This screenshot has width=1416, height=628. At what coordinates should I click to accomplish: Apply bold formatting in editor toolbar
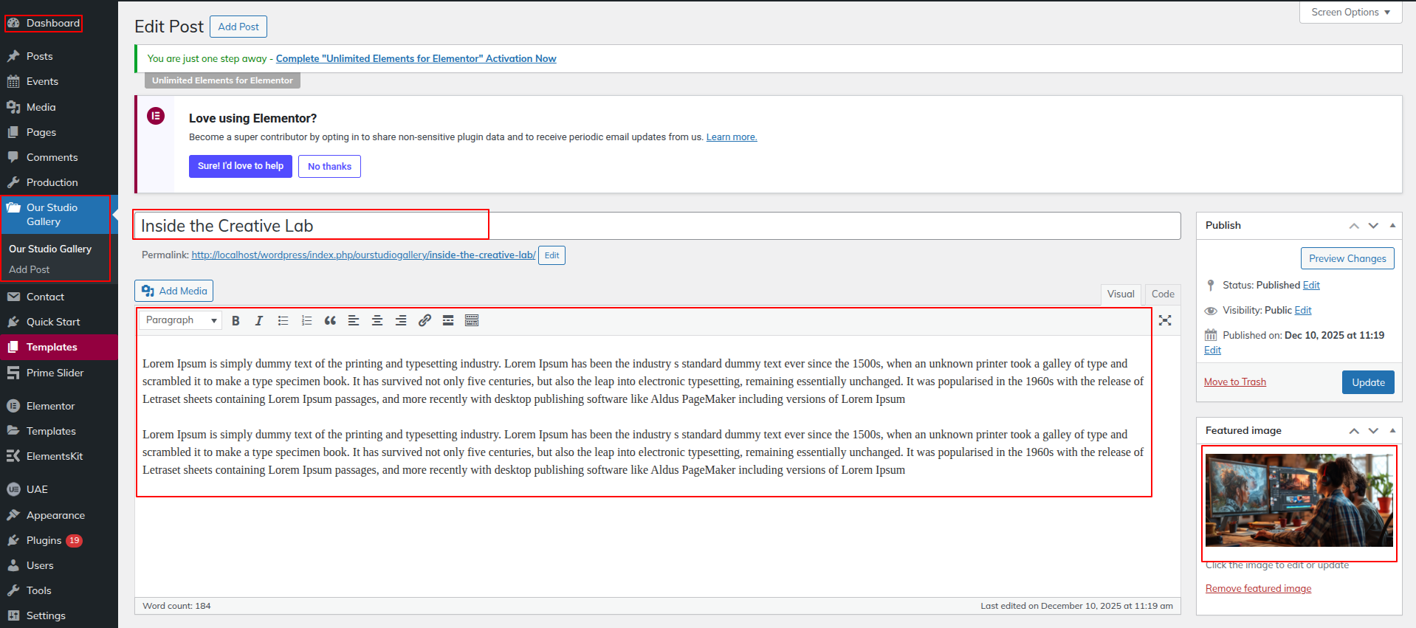pos(236,320)
